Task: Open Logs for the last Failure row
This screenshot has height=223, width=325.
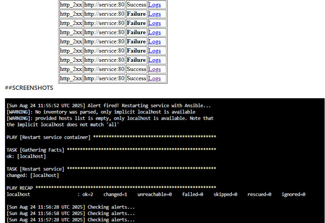Action: click(x=154, y=60)
